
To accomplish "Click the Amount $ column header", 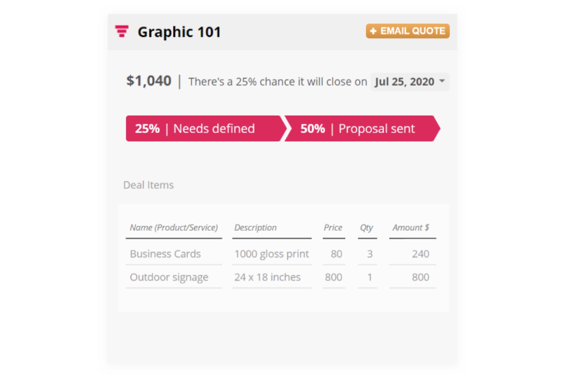I will [x=411, y=227].
